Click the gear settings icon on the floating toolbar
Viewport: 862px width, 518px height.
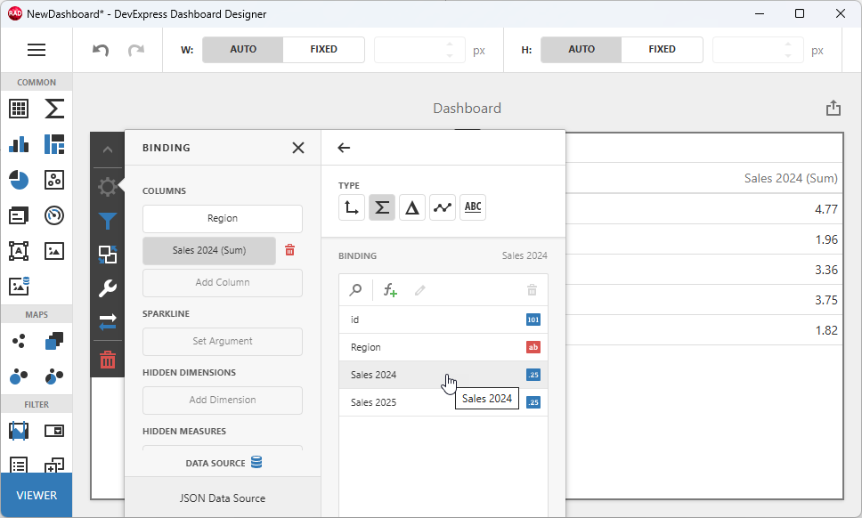pos(107,187)
